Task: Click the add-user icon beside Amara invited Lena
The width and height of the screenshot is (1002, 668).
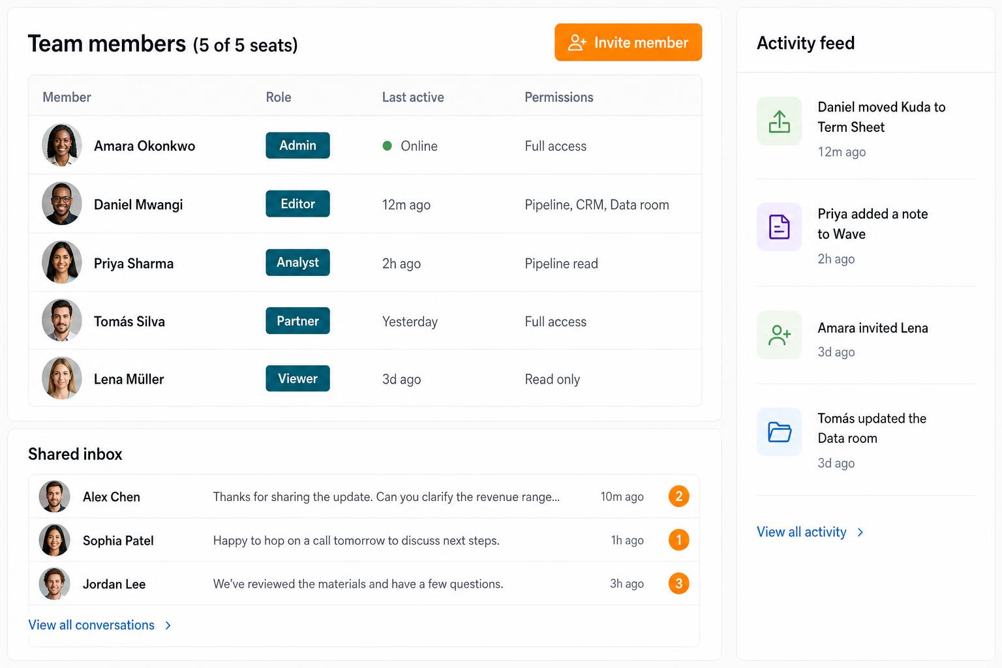Action: click(779, 335)
